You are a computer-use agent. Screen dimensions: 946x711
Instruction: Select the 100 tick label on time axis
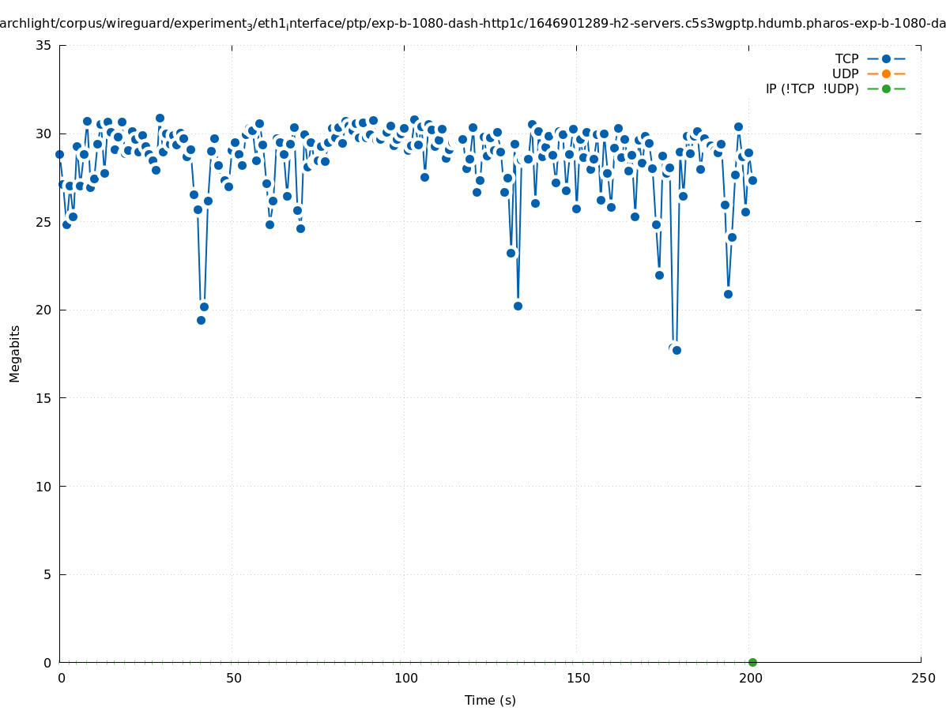(405, 678)
